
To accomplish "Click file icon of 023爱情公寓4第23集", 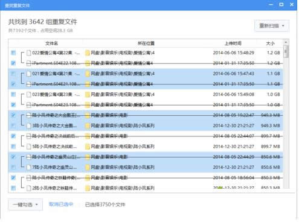I will point(29,94).
